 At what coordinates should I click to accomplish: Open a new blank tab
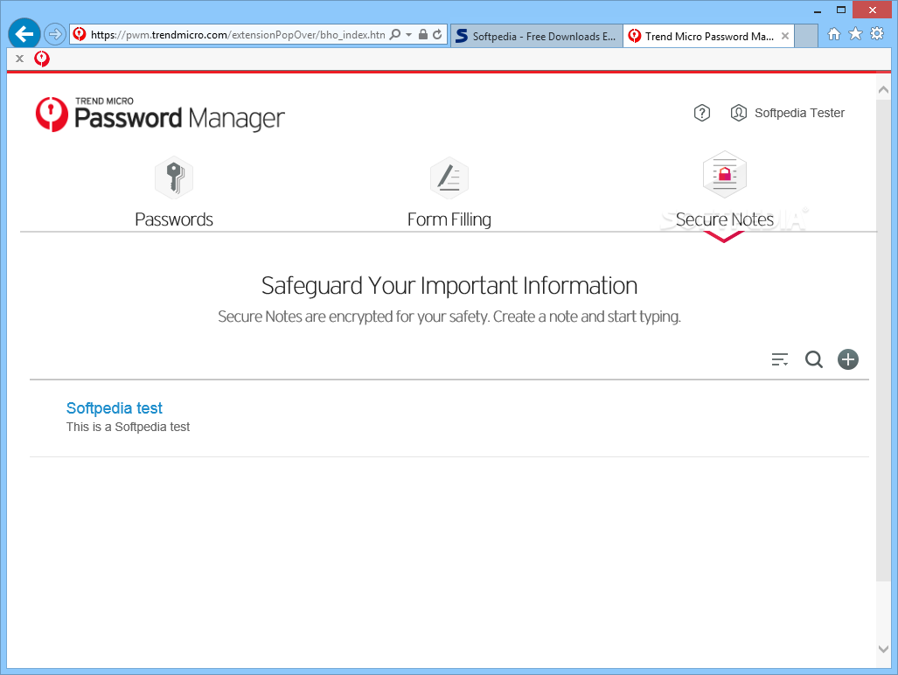806,36
